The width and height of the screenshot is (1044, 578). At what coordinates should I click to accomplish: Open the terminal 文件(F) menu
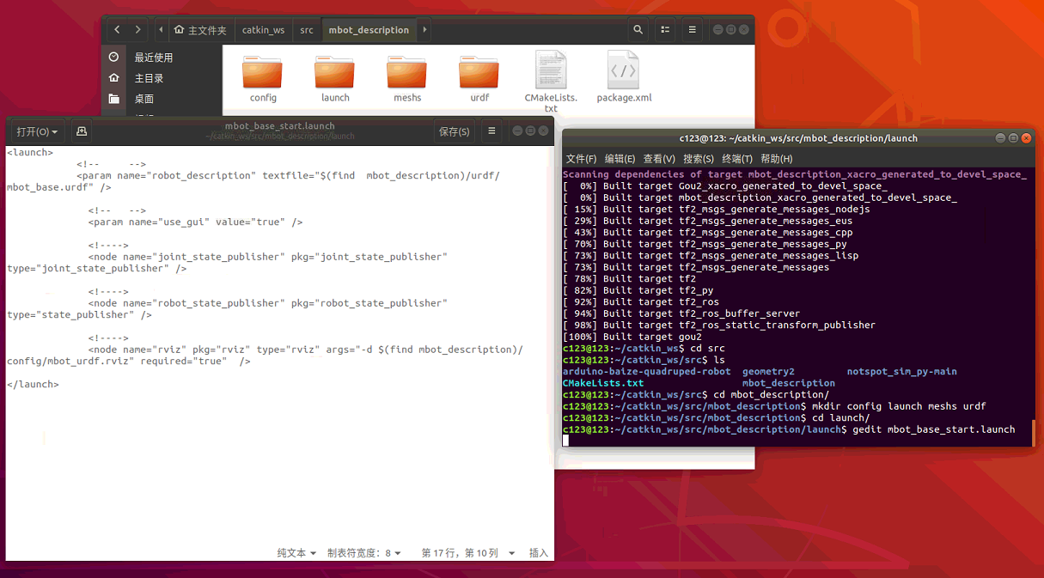point(581,159)
